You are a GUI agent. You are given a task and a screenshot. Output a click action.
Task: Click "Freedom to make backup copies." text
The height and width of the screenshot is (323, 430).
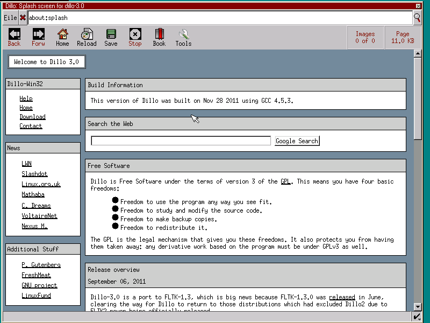169,219
